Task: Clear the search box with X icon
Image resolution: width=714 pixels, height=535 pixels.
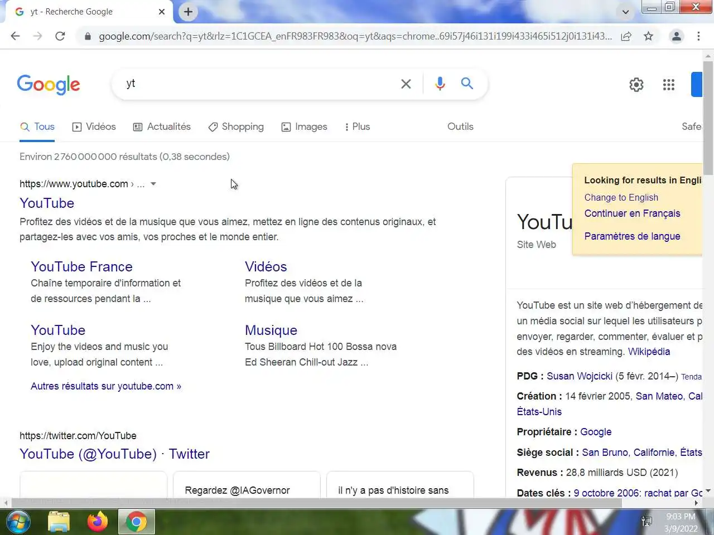Action: coord(406,84)
